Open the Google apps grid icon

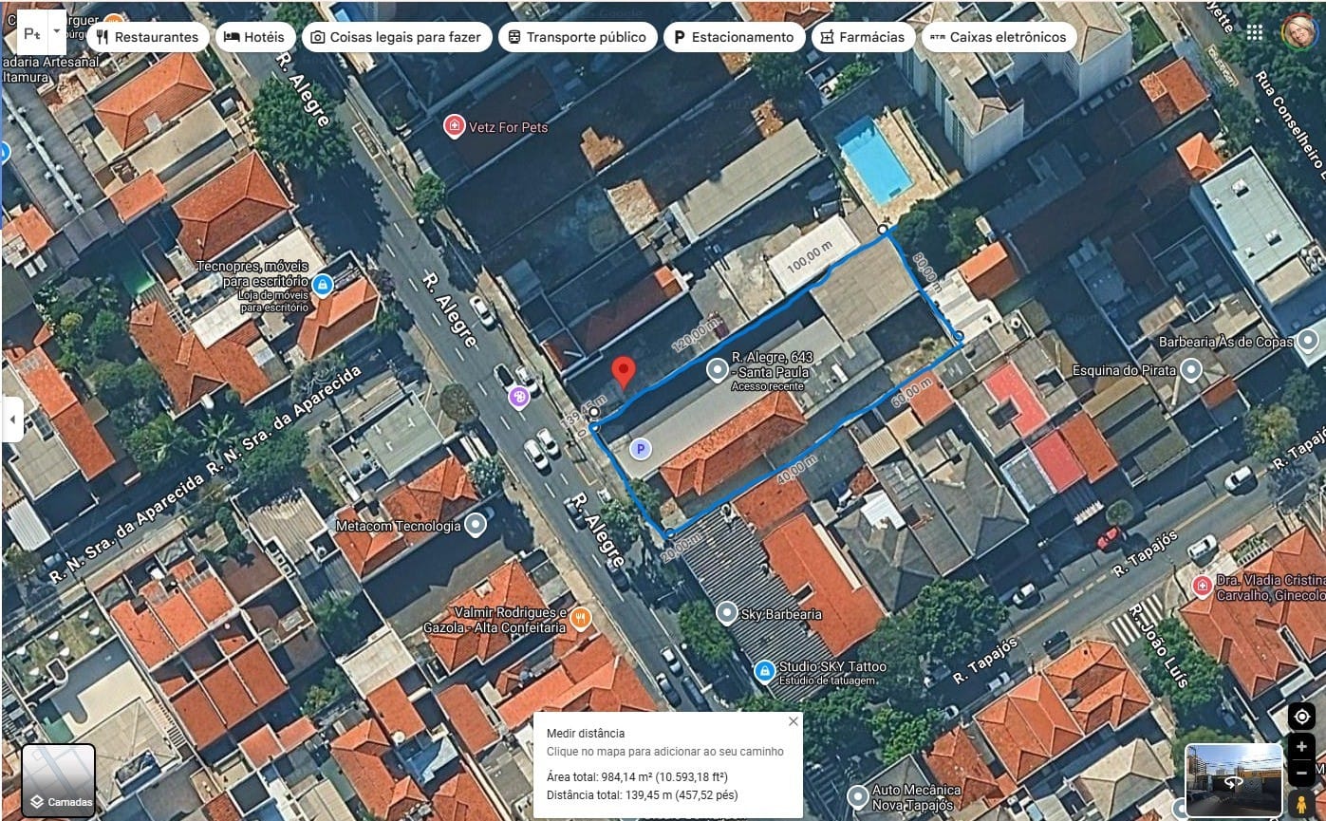[x=1255, y=33]
